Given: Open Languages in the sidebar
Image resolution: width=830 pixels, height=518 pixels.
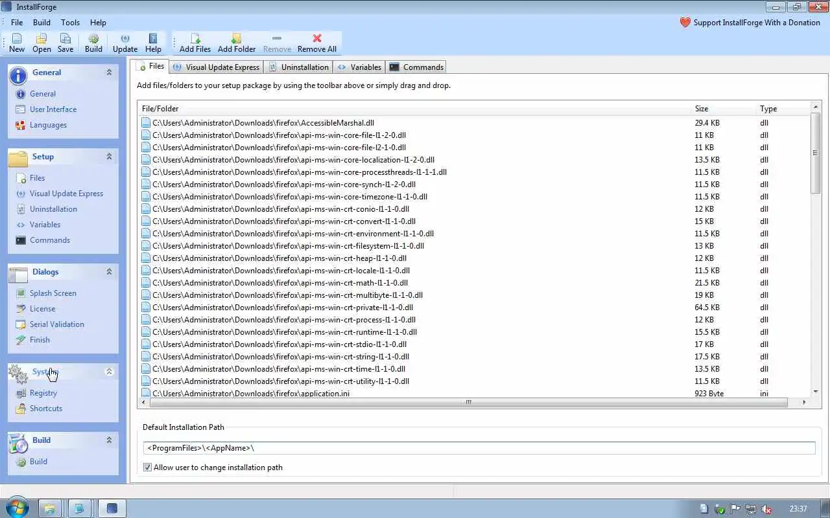Looking at the screenshot, I should point(48,125).
